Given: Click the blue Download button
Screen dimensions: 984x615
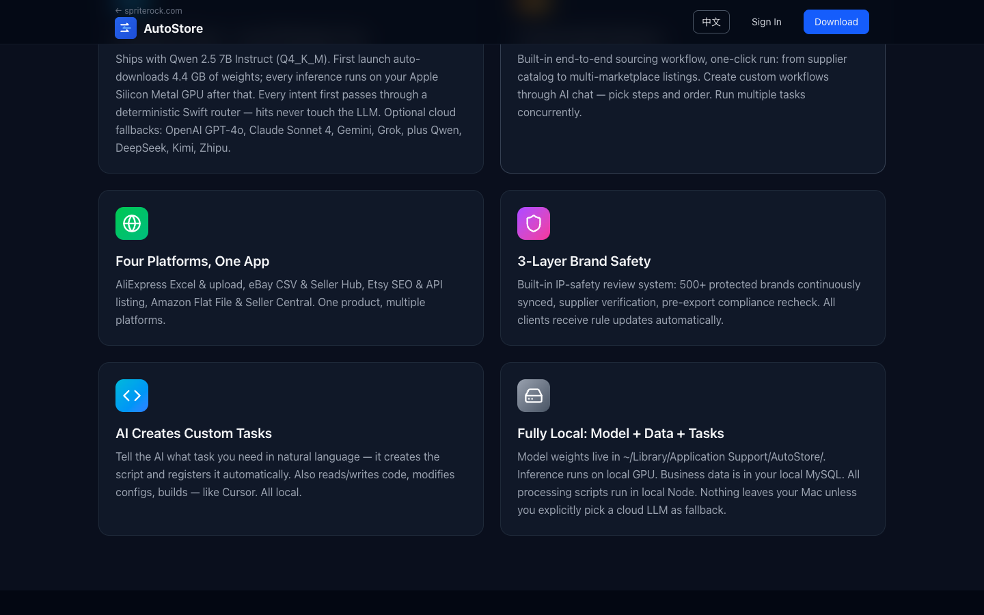Looking at the screenshot, I should click(x=836, y=22).
